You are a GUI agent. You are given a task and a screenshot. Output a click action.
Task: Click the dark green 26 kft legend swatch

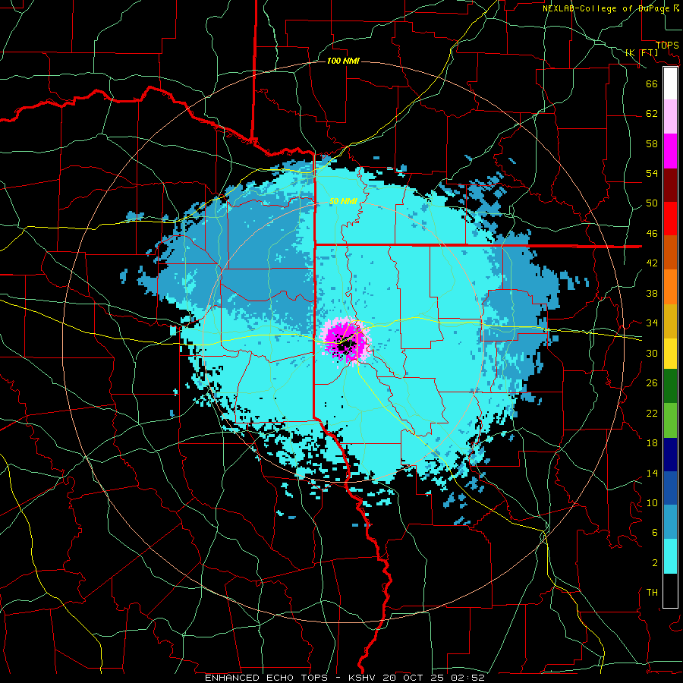click(x=670, y=386)
